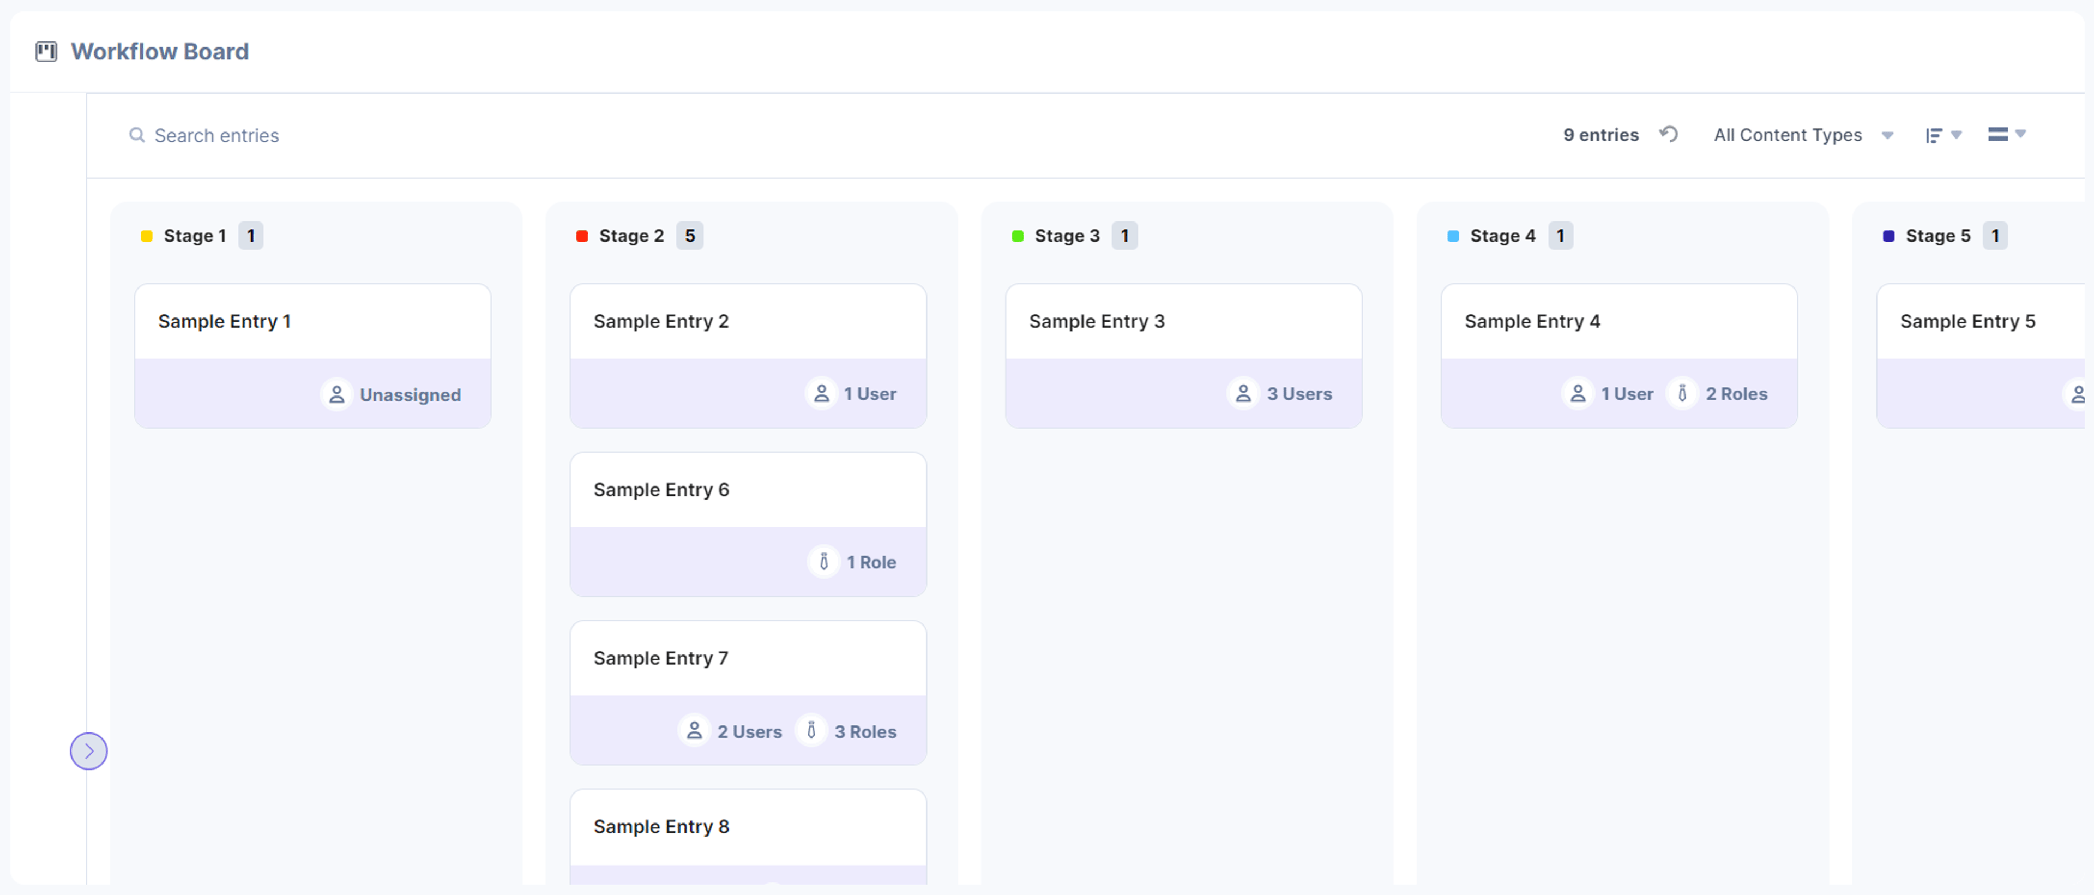Focus the Search entries field
The image size is (2094, 895).
click(x=216, y=135)
